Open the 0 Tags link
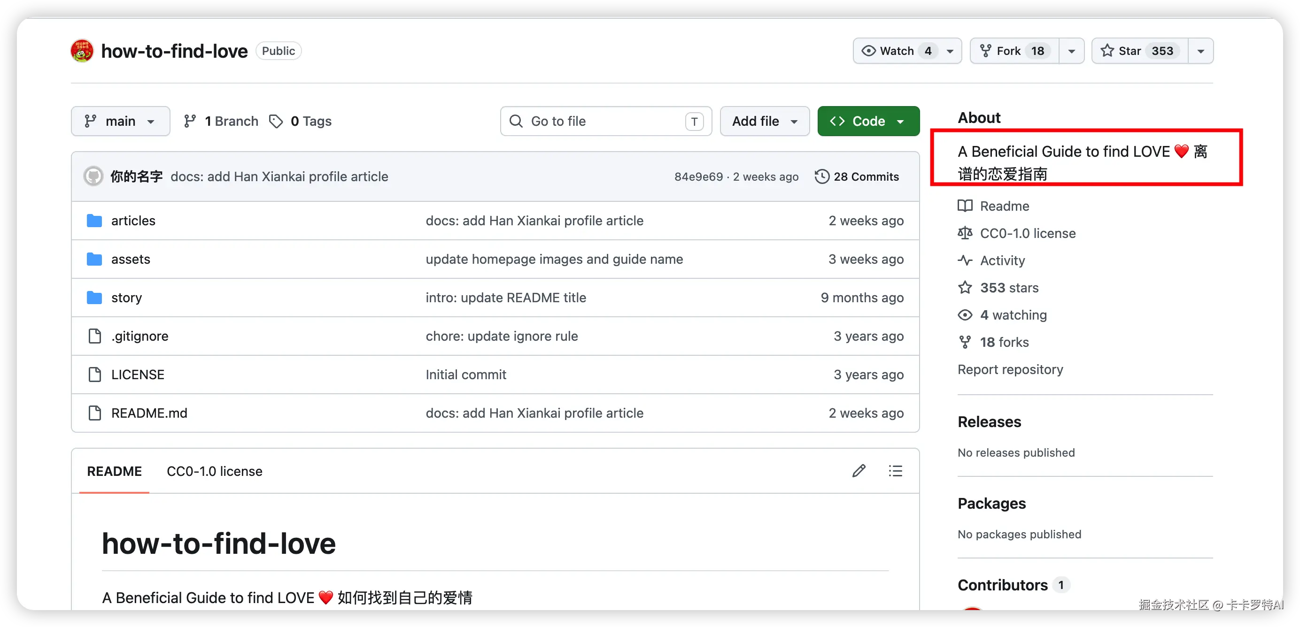Image resolution: width=1300 pixels, height=627 pixels. click(x=300, y=121)
